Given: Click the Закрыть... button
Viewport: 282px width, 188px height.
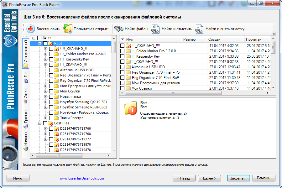Looking at the screenshot, I should tap(238, 178).
